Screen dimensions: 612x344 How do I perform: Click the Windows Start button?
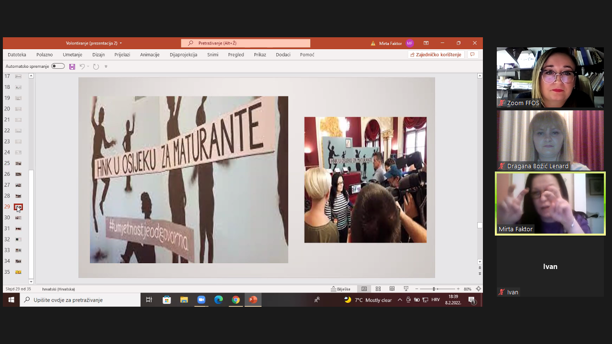pos(11,300)
